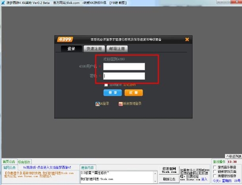Switch to the 邮箱注册 tab
This screenshot has width=242, height=185.
[x=117, y=48]
